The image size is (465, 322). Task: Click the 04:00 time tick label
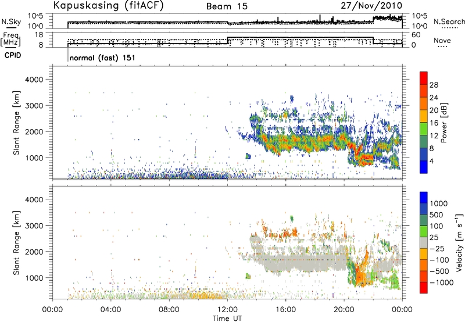tap(110, 310)
